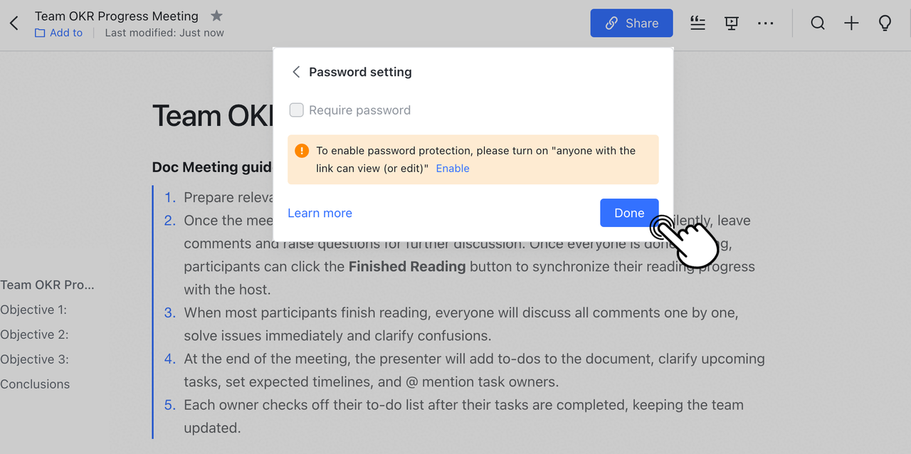
Task: Click the search magnifier icon
Action: tap(818, 23)
